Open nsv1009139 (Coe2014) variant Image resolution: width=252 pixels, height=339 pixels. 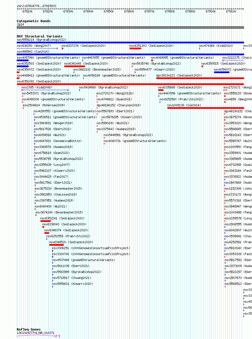click(184, 105)
